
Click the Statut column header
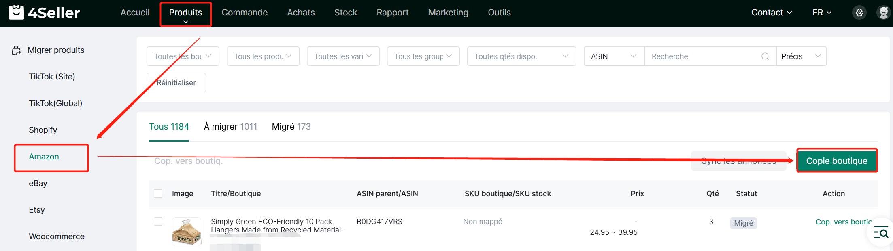pos(746,194)
